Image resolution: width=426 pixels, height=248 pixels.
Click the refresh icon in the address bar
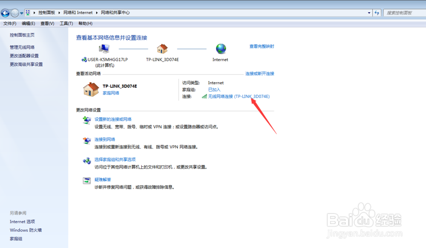click(x=377, y=13)
